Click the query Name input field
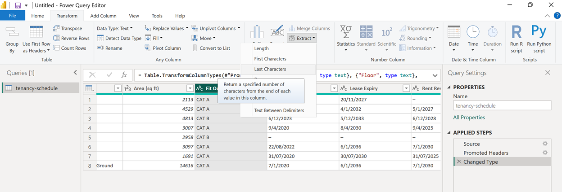Screen dimensions: 562x192 pos(502,106)
